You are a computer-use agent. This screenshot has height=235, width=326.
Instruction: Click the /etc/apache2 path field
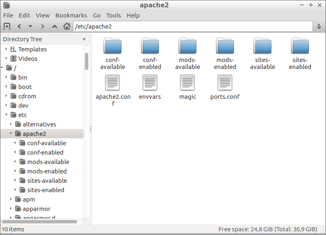[x=193, y=27]
